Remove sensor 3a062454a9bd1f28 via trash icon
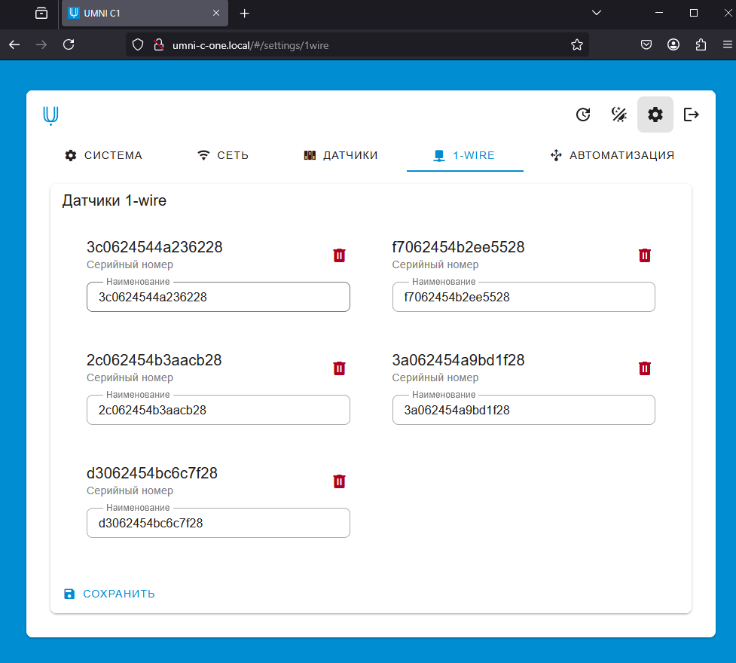This screenshot has width=736, height=663. [644, 368]
